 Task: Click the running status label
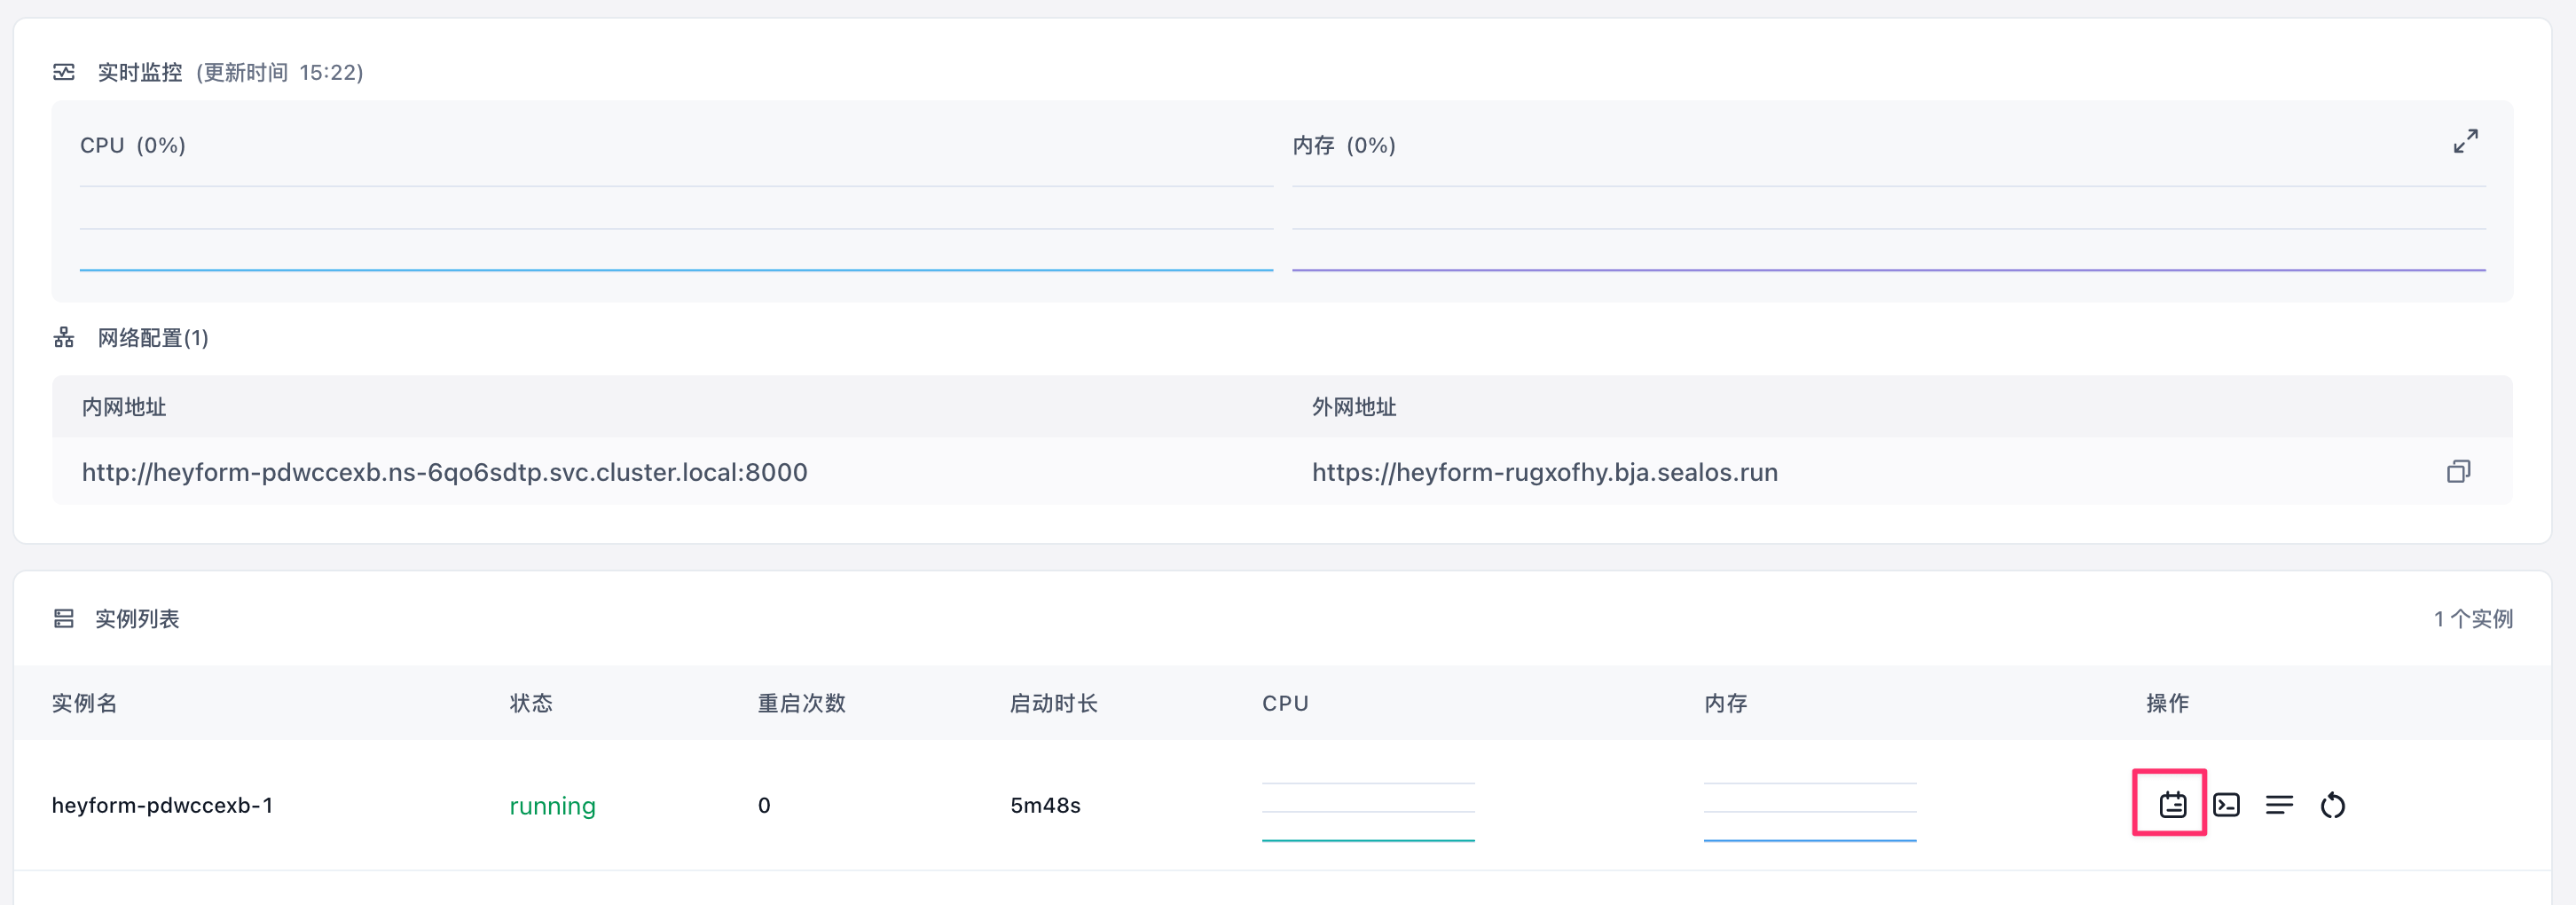click(x=552, y=805)
